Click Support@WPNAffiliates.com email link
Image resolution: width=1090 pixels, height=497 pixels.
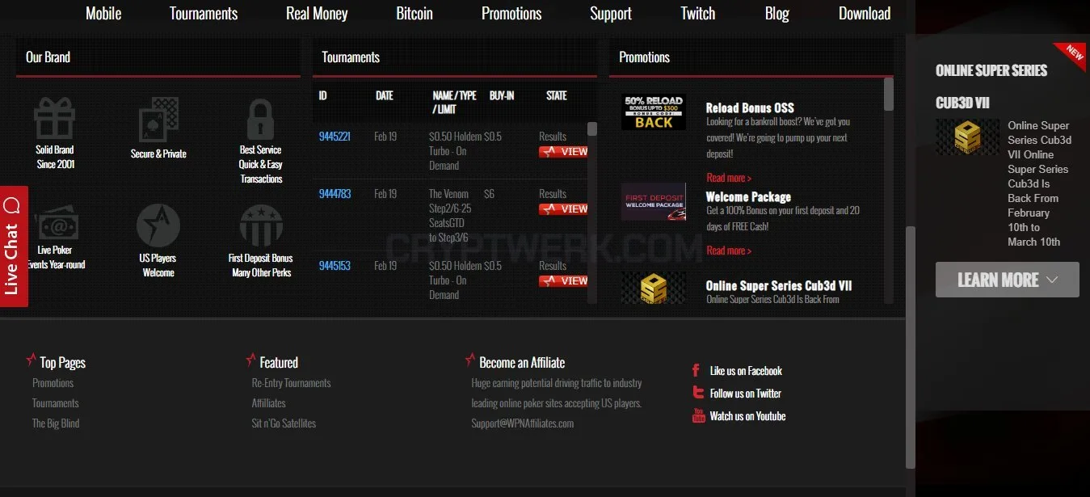pos(523,423)
